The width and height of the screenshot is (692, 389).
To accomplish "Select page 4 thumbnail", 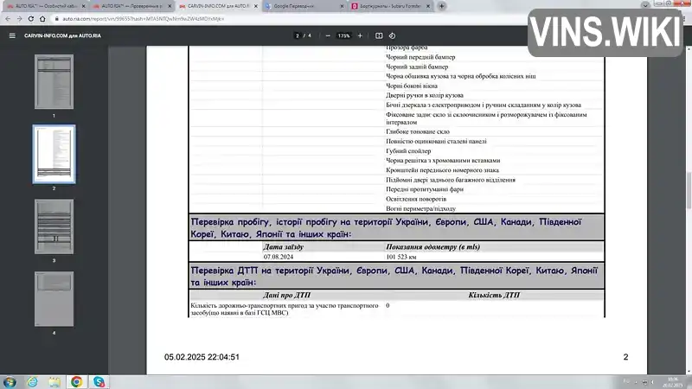I will pos(54,298).
